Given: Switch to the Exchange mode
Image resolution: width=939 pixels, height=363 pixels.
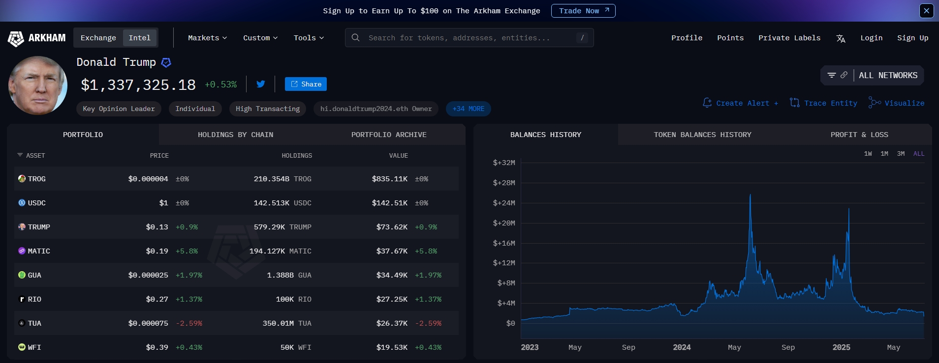Looking at the screenshot, I should 98,38.
